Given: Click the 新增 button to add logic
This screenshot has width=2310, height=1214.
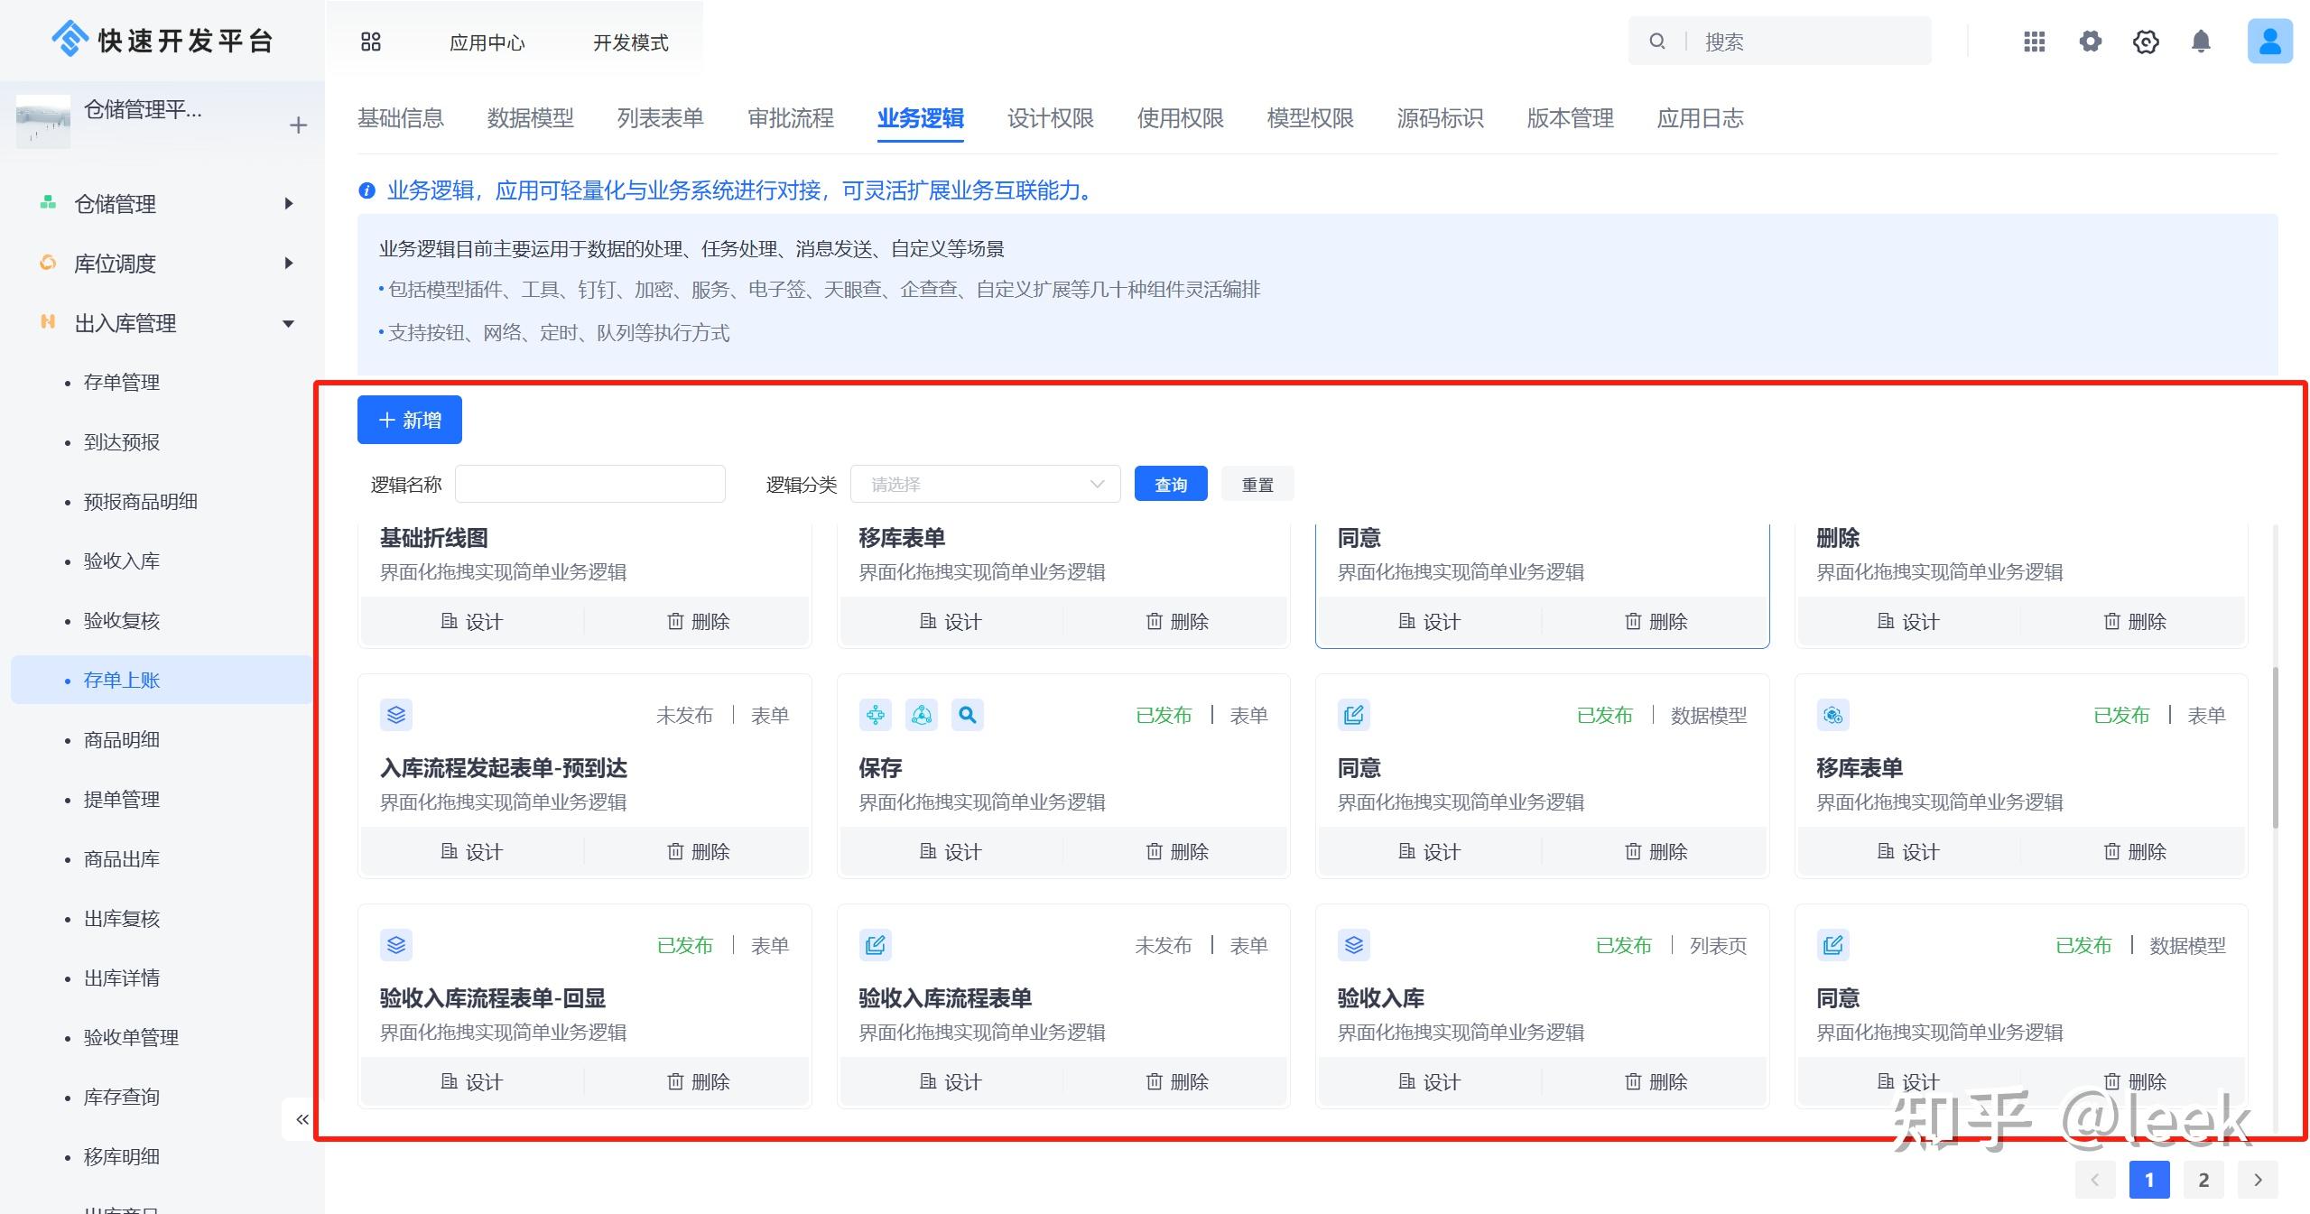Looking at the screenshot, I should (x=409, y=419).
